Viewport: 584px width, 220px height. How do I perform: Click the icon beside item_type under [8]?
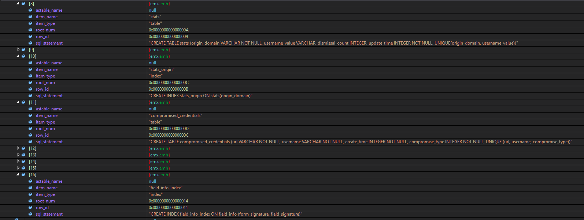30,23
